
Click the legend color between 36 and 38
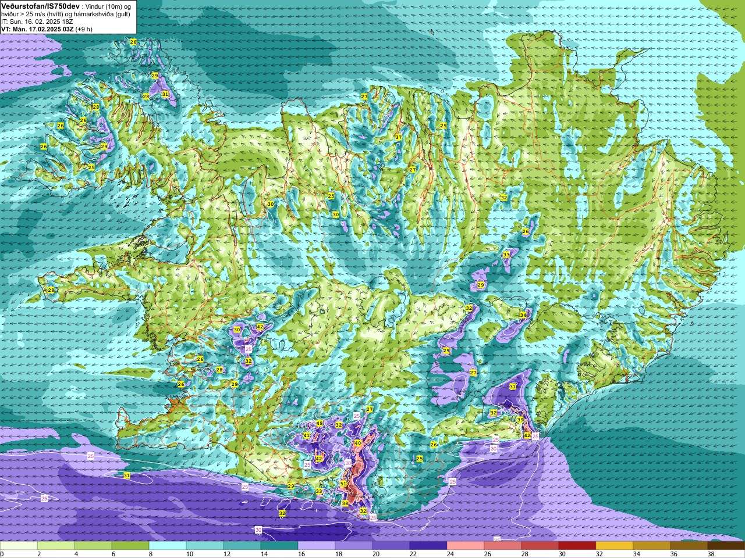(689, 546)
